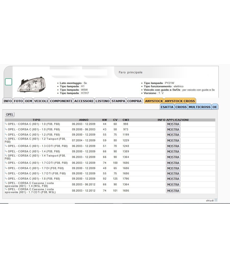Screen dimensions: 230x268
Task: Click magnifier icon beside Corsa C 1.4 1389 row
Action: (6, 151)
